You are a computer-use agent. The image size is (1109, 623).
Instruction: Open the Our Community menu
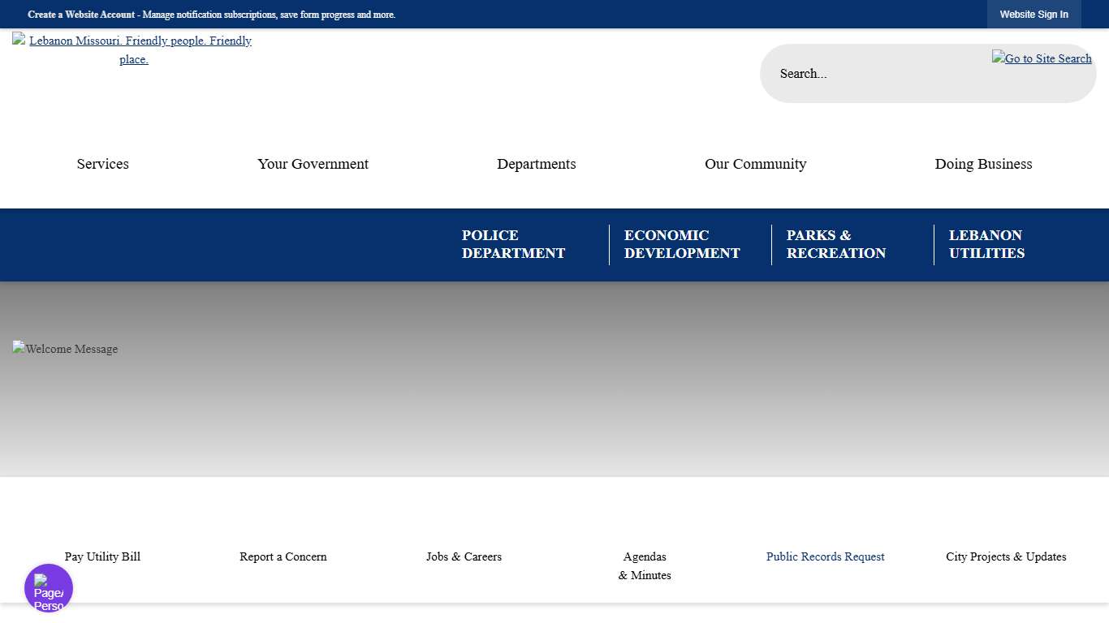755,164
